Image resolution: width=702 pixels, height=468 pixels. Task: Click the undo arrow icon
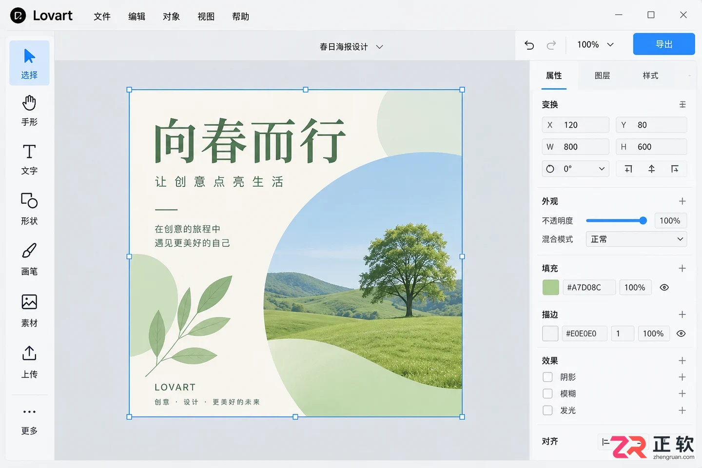529,45
